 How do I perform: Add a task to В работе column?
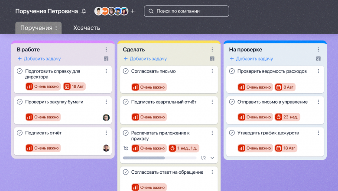(39, 59)
